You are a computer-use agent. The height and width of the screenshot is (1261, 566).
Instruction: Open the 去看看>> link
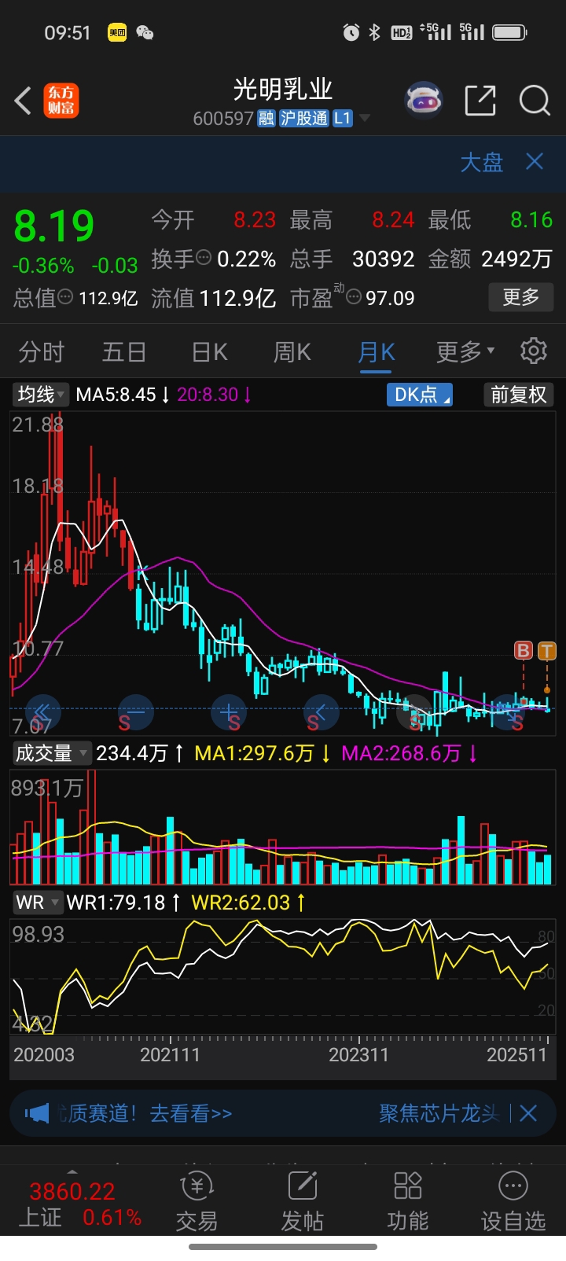point(191,1113)
